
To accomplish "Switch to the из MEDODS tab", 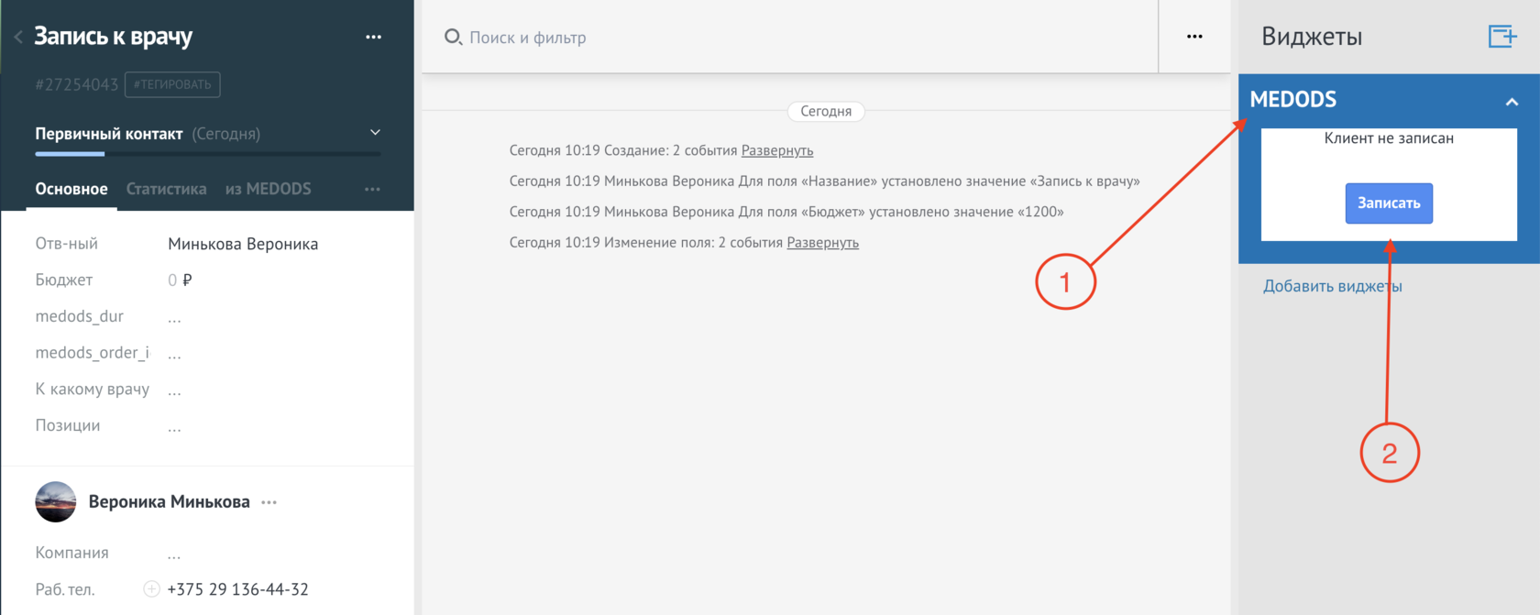I will pyautogui.click(x=269, y=189).
